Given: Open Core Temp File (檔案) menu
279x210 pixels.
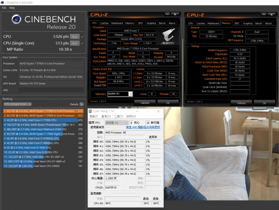Looking at the screenshot, I should coord(94,116).
